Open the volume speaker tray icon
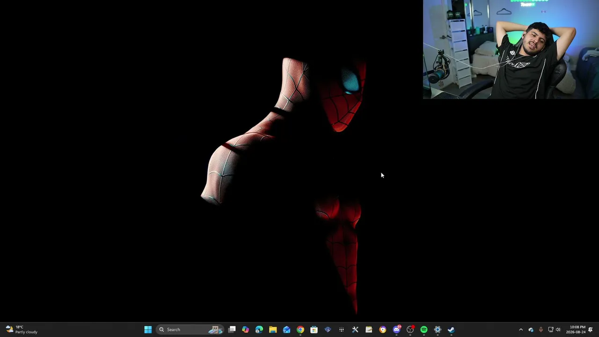 point(558,330)
